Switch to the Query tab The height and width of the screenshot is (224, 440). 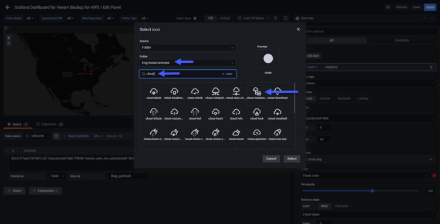[x=18, y=124]
